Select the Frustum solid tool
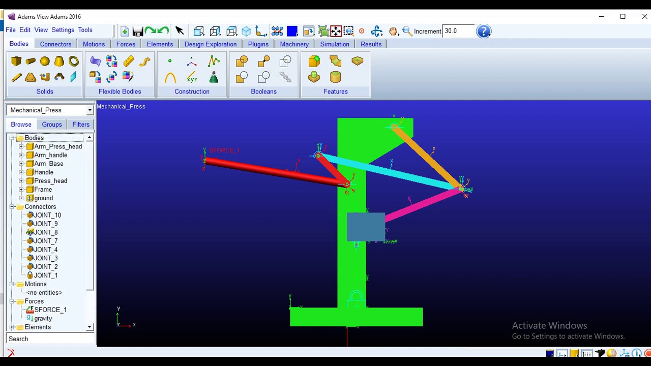This screenshot has height=366, width=651. (x=59, y=62)
